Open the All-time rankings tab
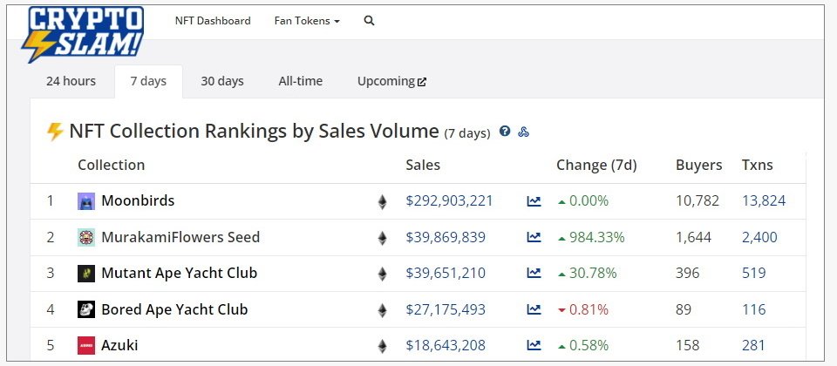837x366 pixels. tap(300, 81)
